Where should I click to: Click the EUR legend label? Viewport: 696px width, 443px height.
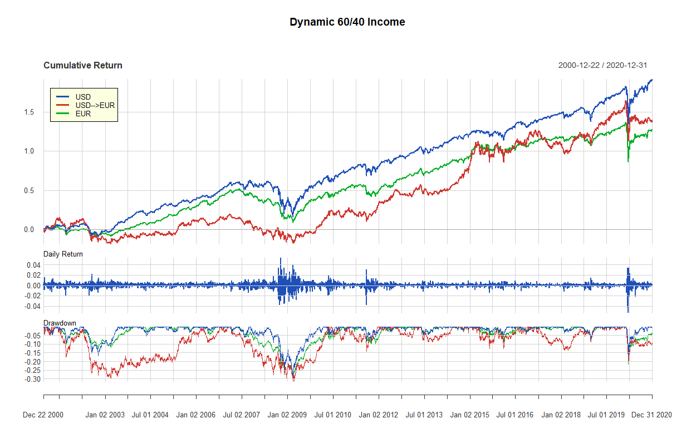[83, 114]
